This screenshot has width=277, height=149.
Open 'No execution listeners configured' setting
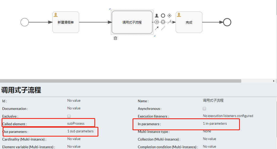(x=228, y=116)
